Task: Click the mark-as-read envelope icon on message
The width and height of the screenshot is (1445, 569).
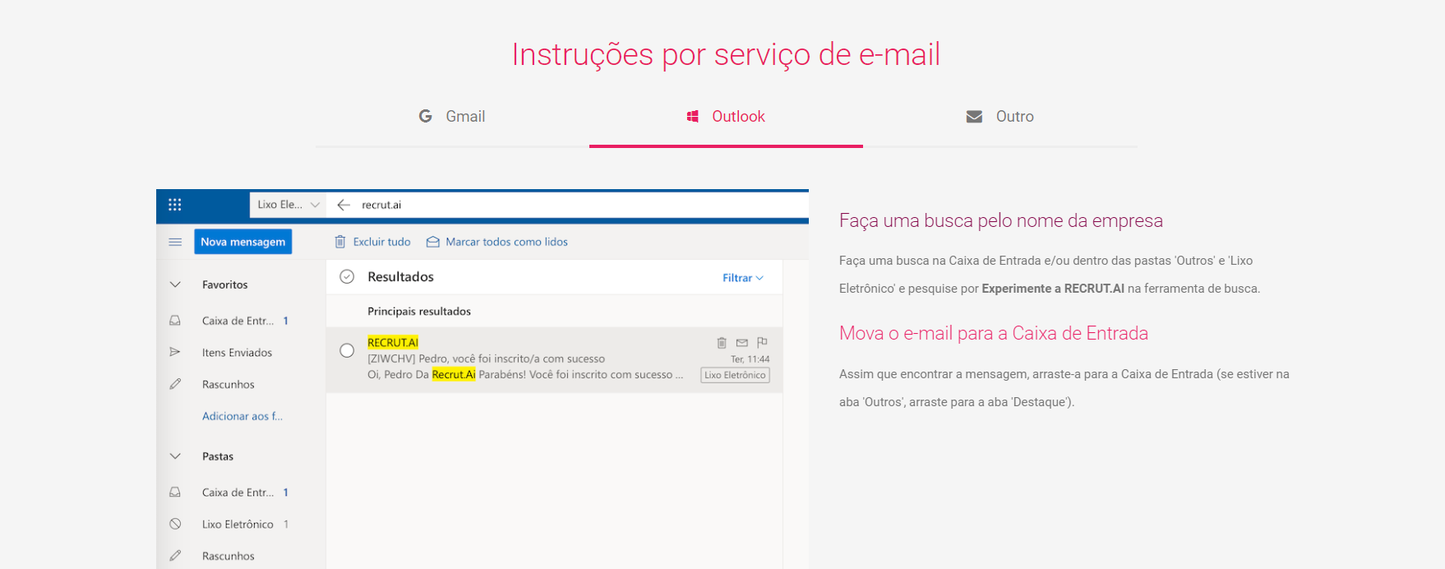Action: (x=742, y=343)
